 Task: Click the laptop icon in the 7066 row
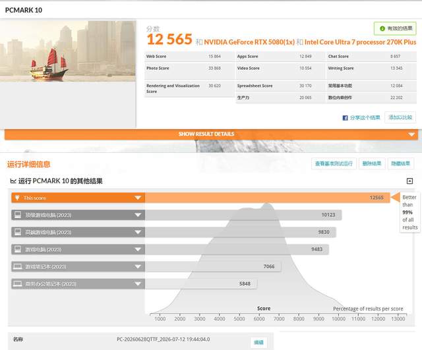click(x=18, y=266)
